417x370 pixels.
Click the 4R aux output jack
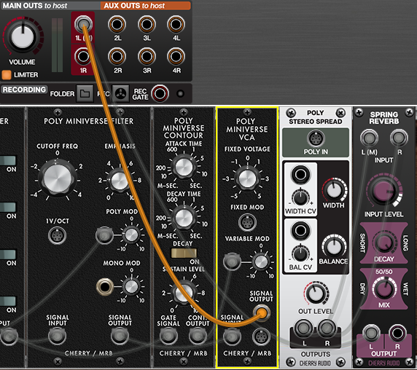[x=176, y=56]
